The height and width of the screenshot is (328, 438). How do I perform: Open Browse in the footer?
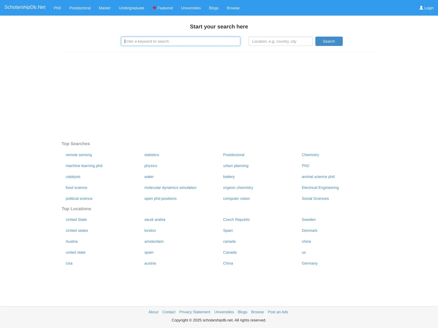[258, 312]
